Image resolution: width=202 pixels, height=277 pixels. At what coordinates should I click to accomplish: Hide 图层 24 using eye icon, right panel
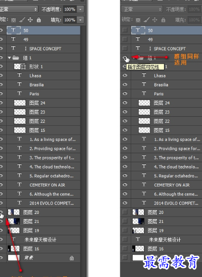click(125, 102)
